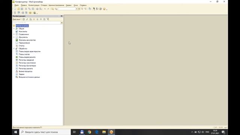Expand the Справочники tree branch
Viewport: 240px width, 135px height.
(x=14, y=34)
